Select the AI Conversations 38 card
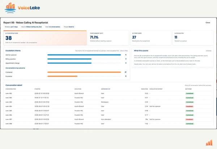 point(45,38)
